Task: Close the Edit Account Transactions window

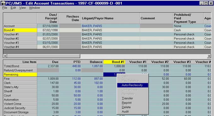Action: (x=211, y=3)
